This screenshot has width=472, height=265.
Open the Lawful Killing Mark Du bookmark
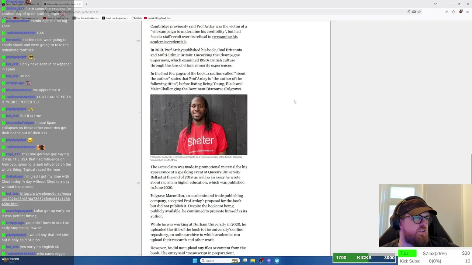point(158,18)
